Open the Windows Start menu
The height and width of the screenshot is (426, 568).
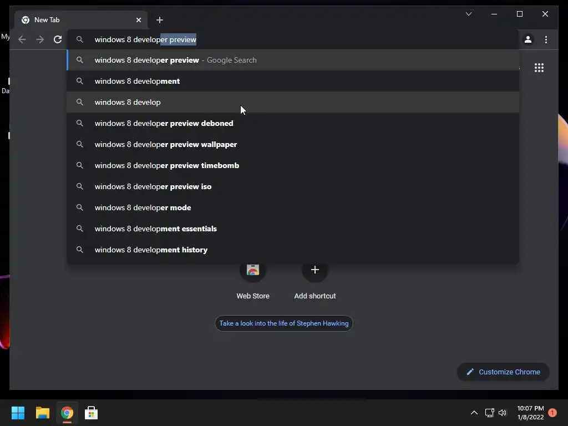click(18, 413)
